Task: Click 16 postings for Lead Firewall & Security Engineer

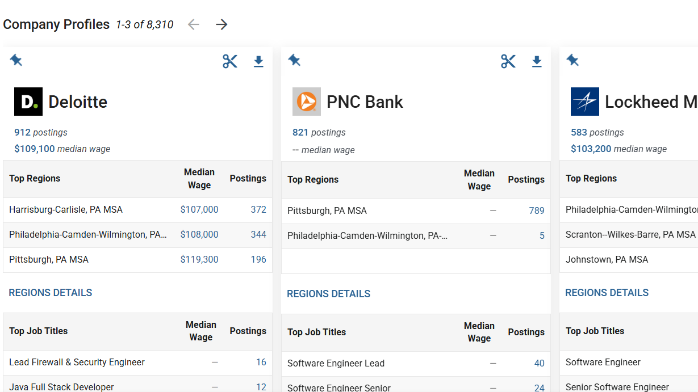Action: click(x=261, y=362)
